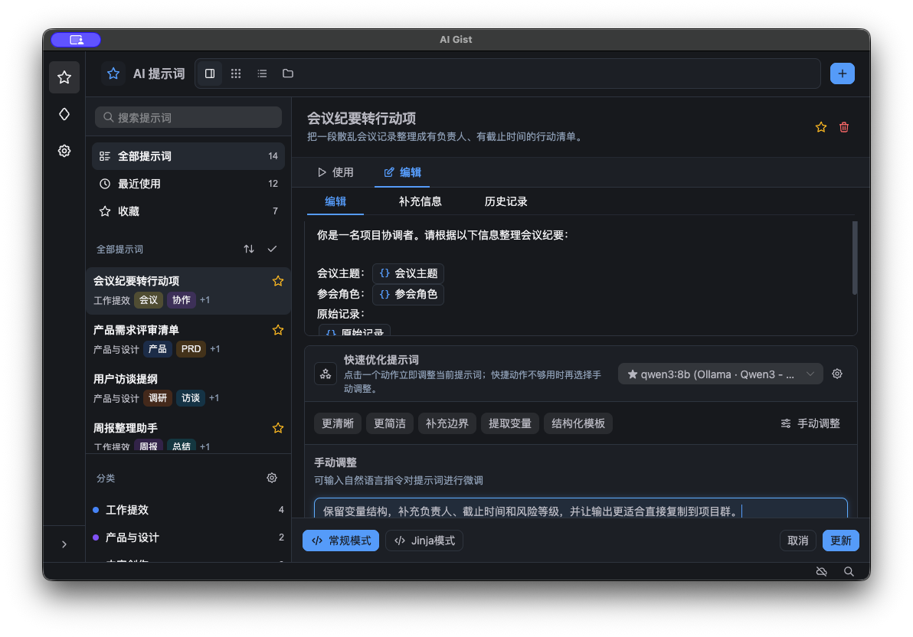This screenshot has width=913, height=637.
Task: Select the 产品与设计 category
Action: pos(188,537)
